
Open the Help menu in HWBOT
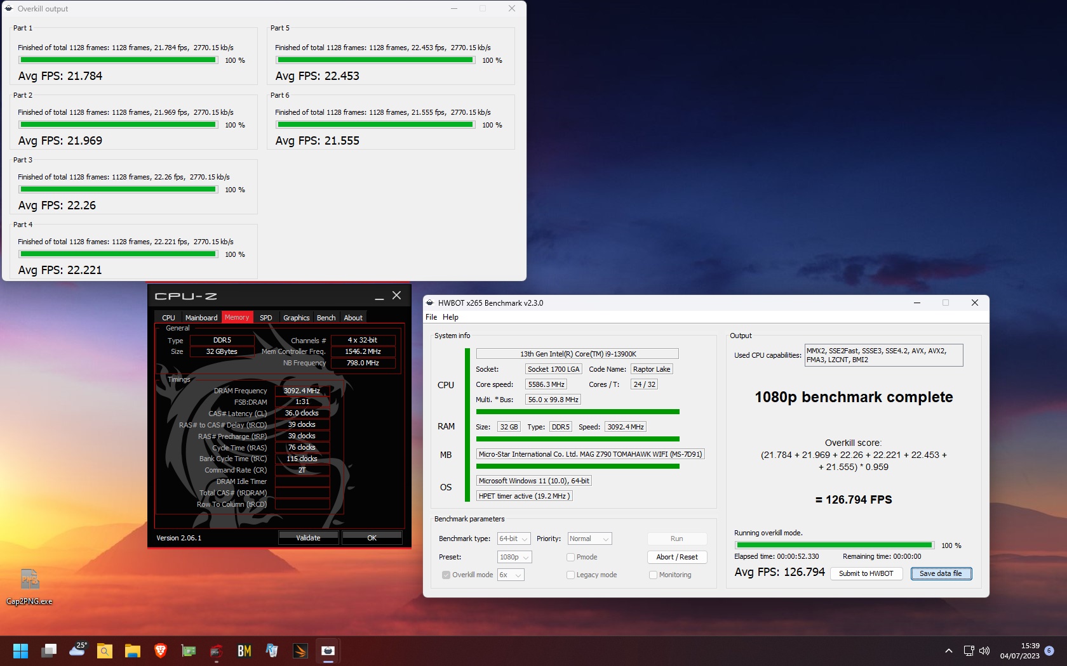click(450, 317)
